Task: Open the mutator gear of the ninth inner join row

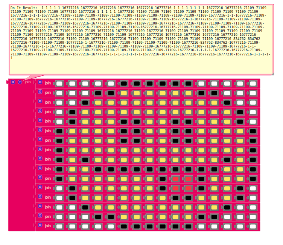Action: [40, 158]
